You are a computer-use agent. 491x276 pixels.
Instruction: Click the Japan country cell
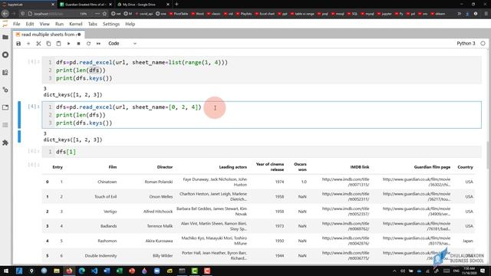click(x=468, y=241)
